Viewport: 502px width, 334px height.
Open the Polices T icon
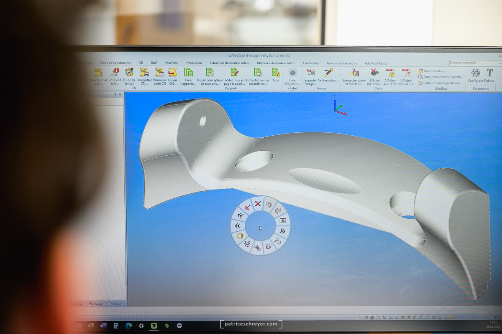pos(489,73)
